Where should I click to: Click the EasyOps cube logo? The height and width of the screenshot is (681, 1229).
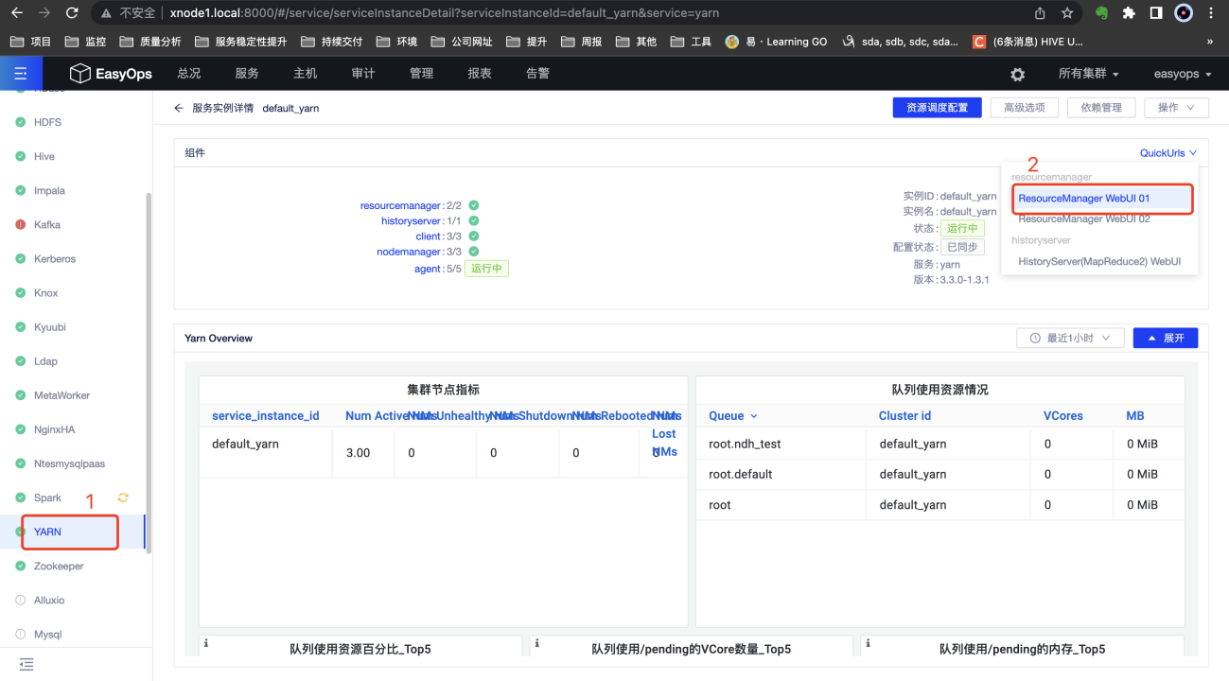pos(79,74)
